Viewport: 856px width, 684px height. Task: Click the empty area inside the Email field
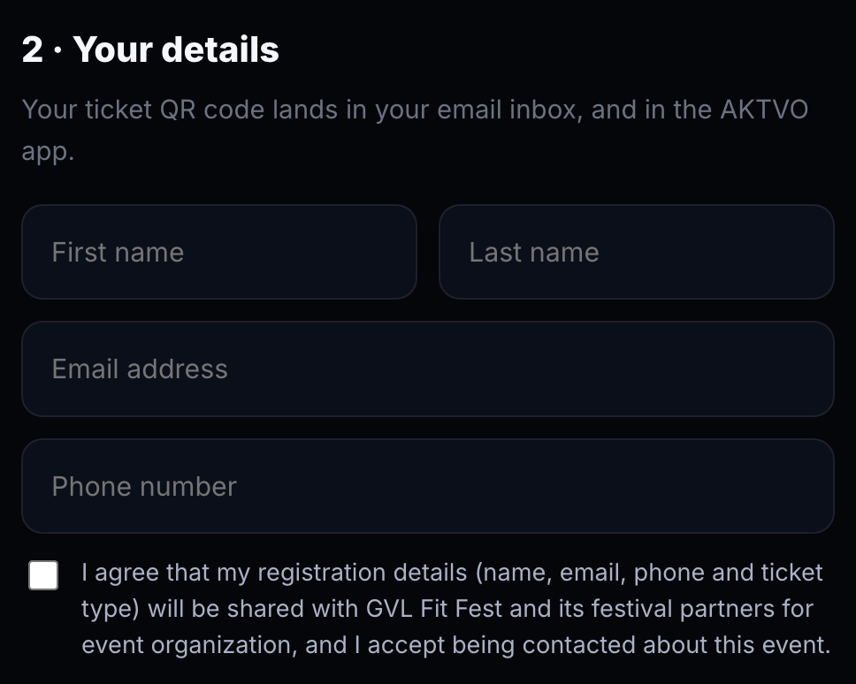tap(530, 369)
